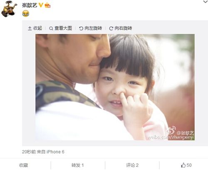Viewport: 208px width, 170px height.
Task: Like the post with the thumbs-up icon
Action: click(183, 165)
